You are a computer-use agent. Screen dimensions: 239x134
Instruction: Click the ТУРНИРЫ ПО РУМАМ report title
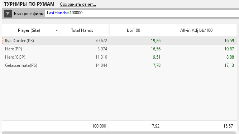(29, 4)
